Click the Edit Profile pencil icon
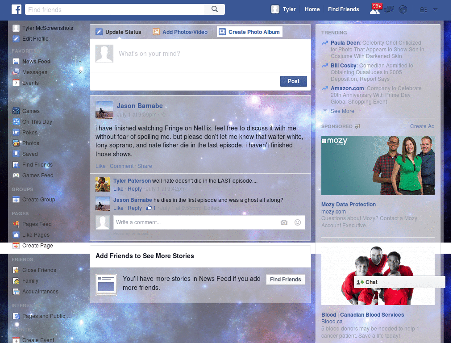The height and width of the screenshot is (343, 457). point(16,39)
